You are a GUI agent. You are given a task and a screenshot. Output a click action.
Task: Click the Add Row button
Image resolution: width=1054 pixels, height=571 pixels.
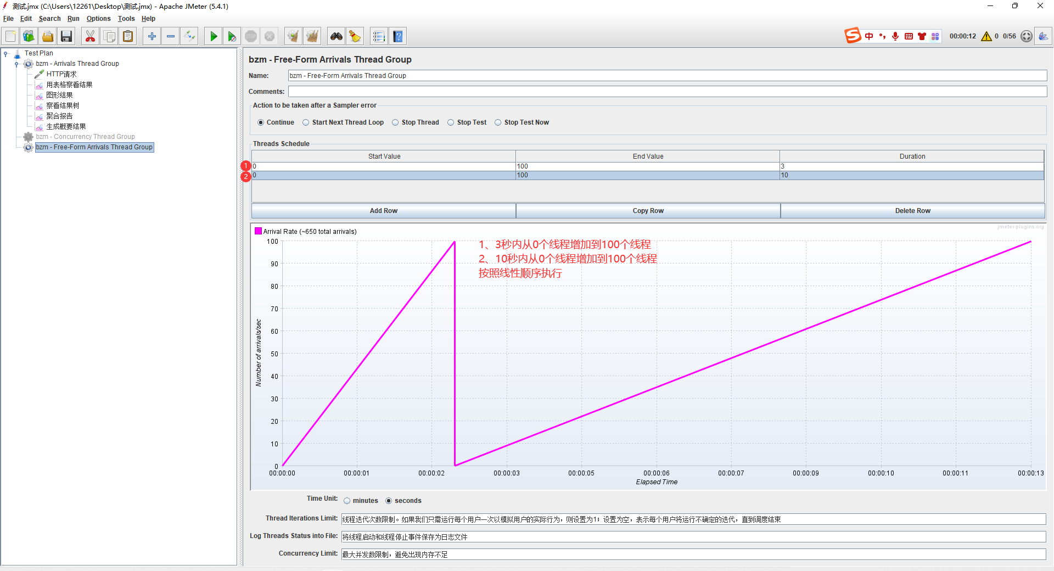pos(384,211)
